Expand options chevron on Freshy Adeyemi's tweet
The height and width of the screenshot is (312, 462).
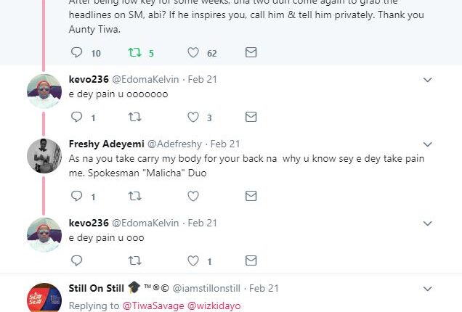[x=428, y=144]
